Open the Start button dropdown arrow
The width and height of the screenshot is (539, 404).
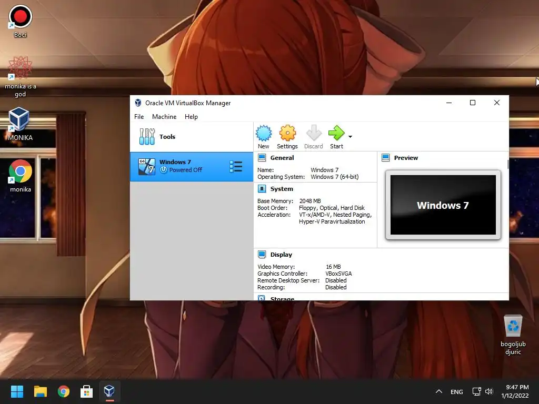[350, 137]
